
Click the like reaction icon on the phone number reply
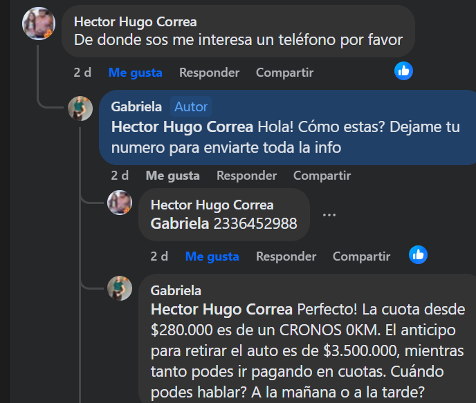tap(417, 254)
